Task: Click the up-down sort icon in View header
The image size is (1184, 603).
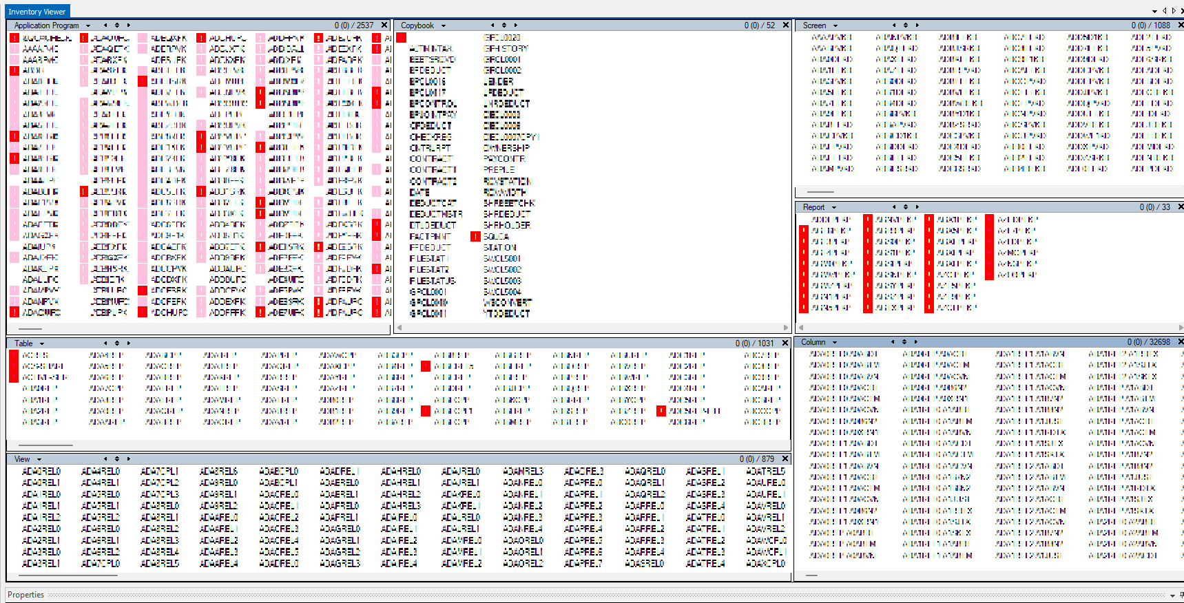Action: (117, 459)
